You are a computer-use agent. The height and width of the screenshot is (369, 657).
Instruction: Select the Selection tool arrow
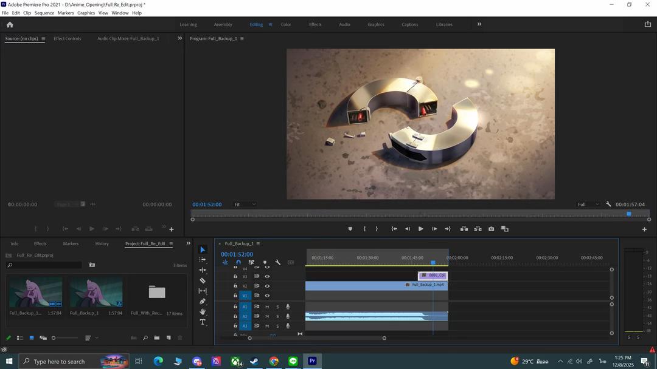point(203,249)
